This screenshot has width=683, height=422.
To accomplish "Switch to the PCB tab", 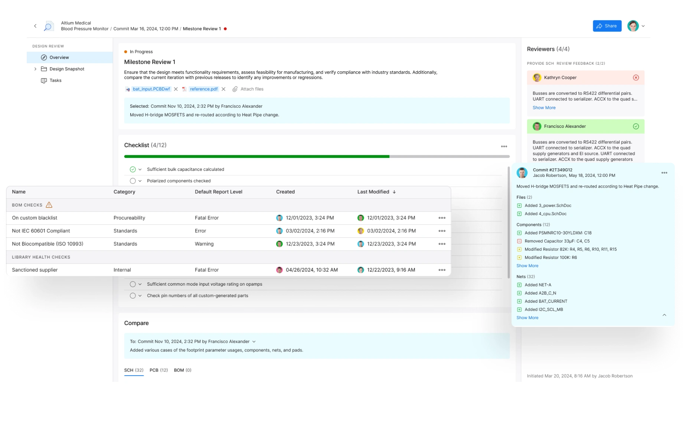I will point(159,370).
